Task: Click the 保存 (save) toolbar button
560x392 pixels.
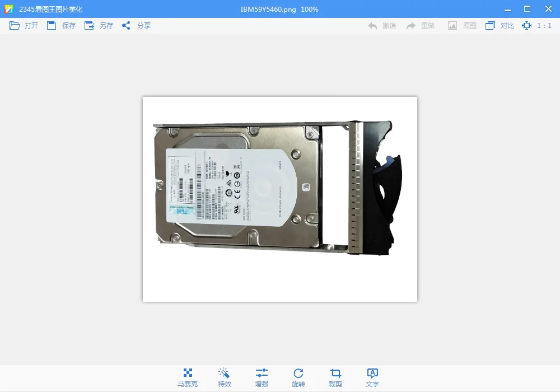Action: tap(62, 25)
